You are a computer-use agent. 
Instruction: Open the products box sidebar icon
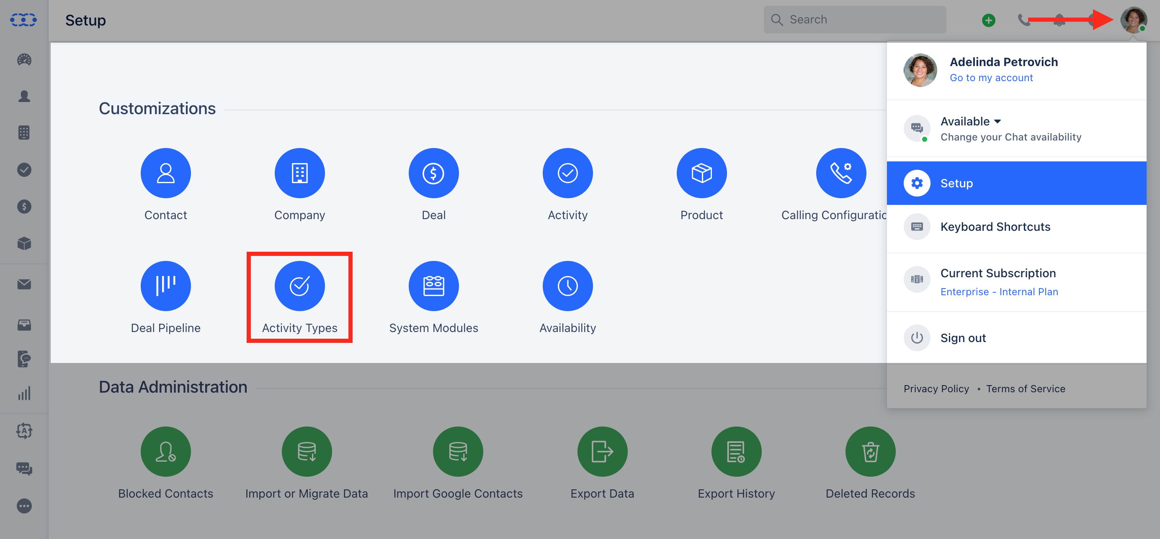(x=24, y=244)
